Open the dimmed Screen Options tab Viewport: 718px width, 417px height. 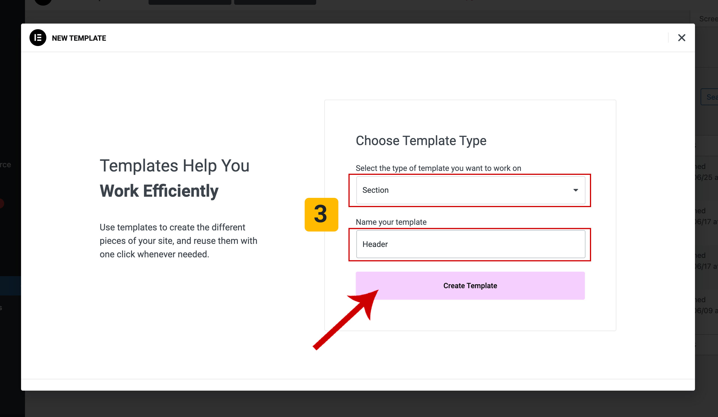(x=708, y=19)
